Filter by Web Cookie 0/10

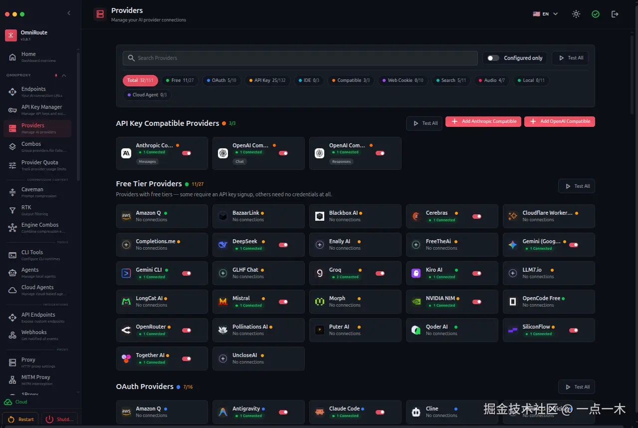coord(403,80)
